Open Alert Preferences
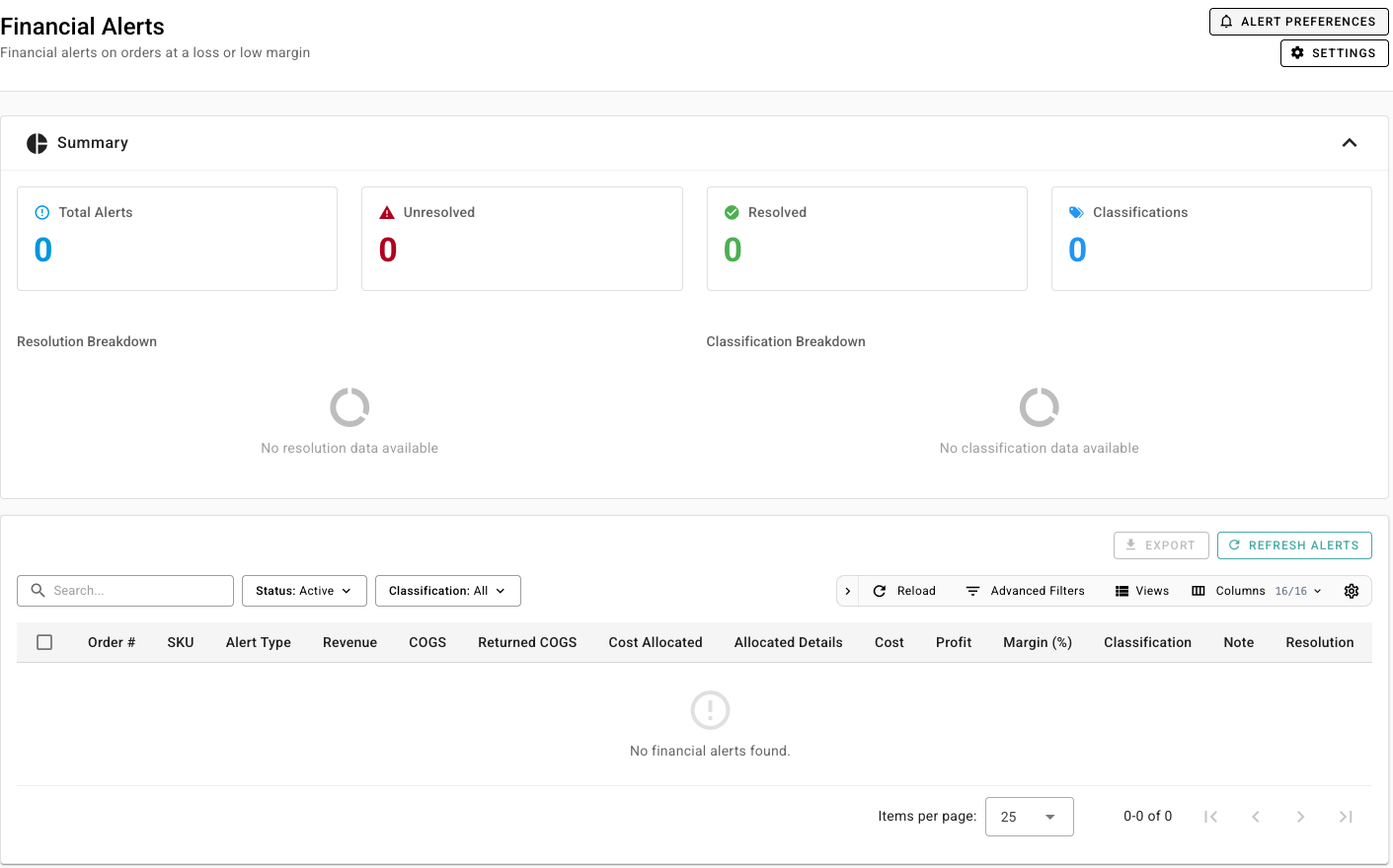1393x868 pixels. pos(1298,22)
